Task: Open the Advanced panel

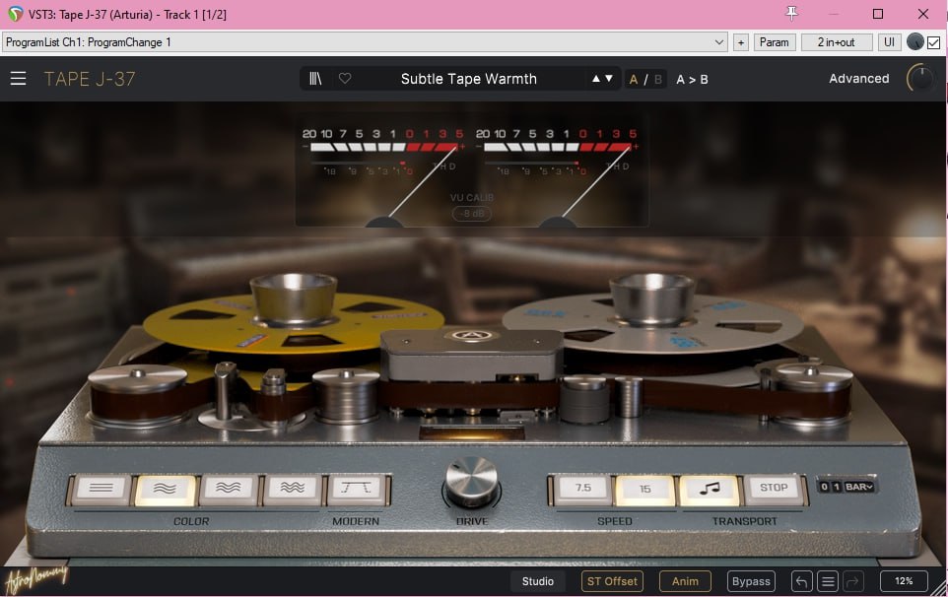Action: tap(858, 79)
